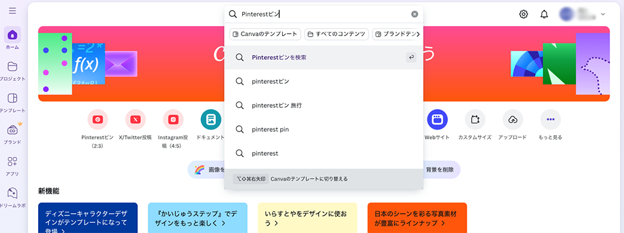Image resolution: width=624 pixels, height=233 pixels.
Task: Choose 'pinterest' suggestion
Action: (324, 153)
